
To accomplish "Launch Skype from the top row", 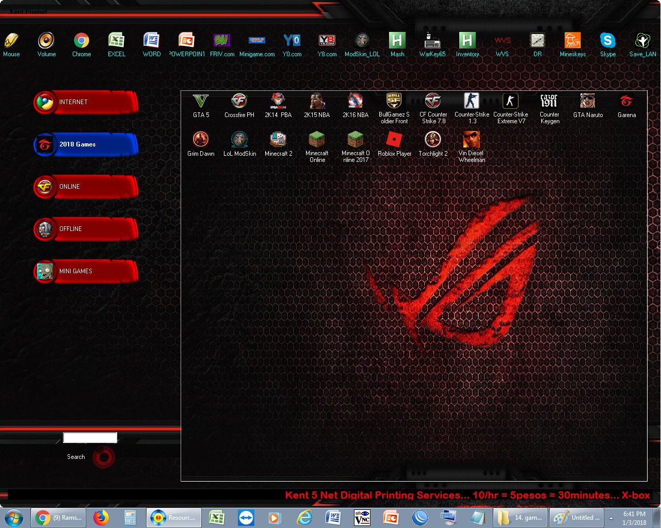I will pyautogui.click(x=608, y=44).
